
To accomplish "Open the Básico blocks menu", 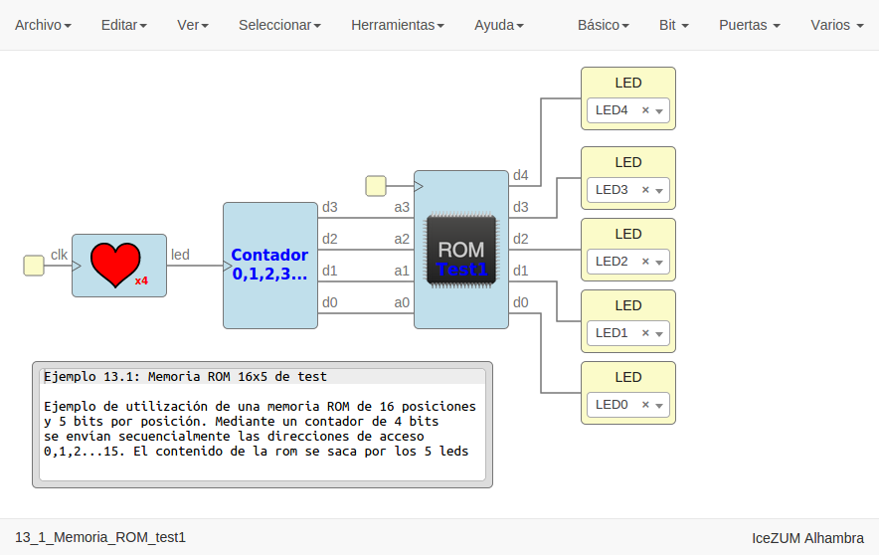I will [603, 25].
